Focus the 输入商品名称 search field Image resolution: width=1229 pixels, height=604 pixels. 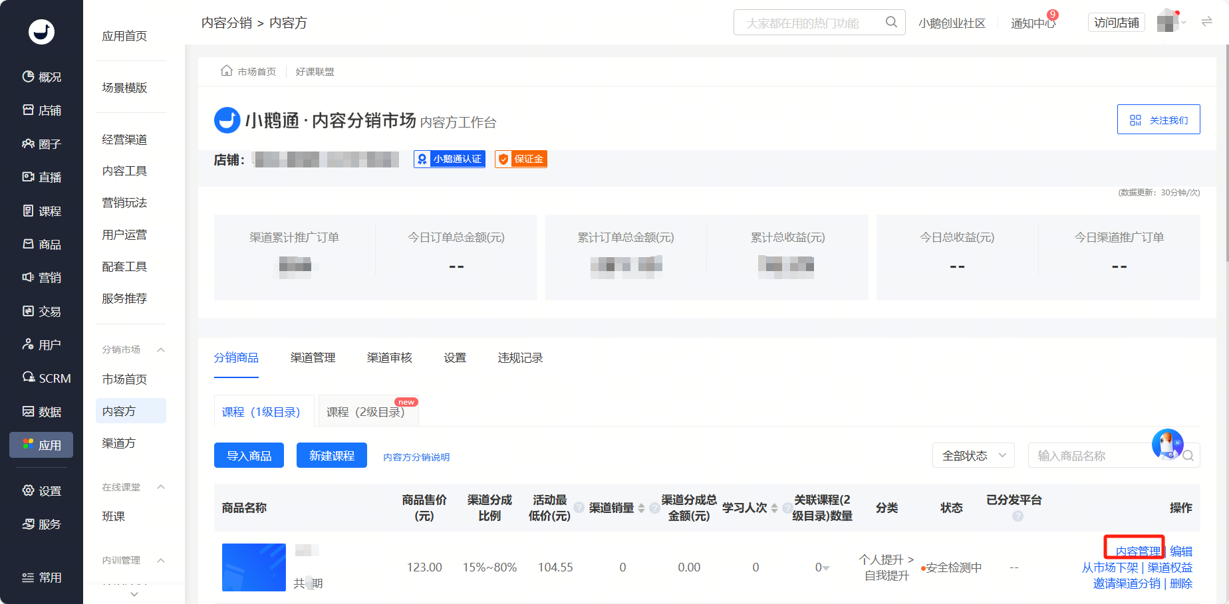click(1114, 456)
